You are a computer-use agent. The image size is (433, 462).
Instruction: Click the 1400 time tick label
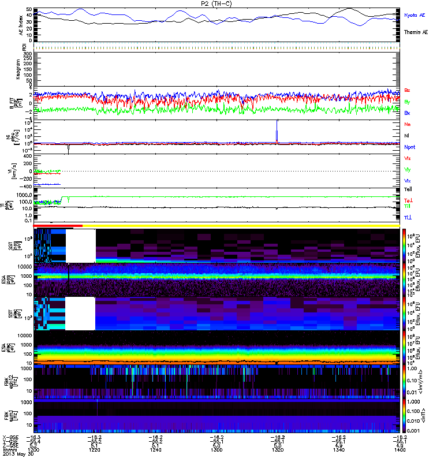click(400, 450)
